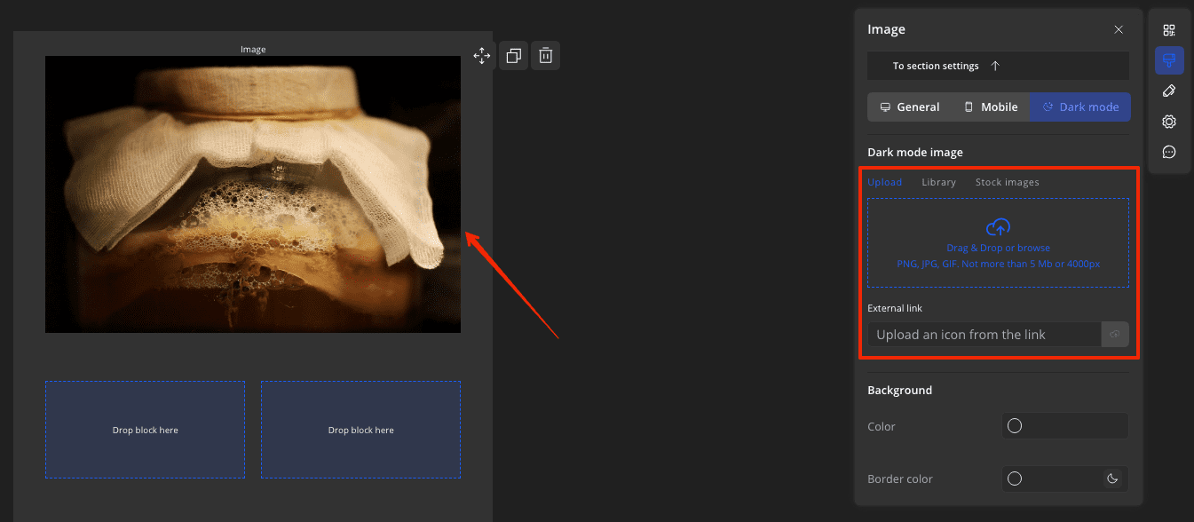
Task: Click the move block handle icon
Action: (482, 56)
